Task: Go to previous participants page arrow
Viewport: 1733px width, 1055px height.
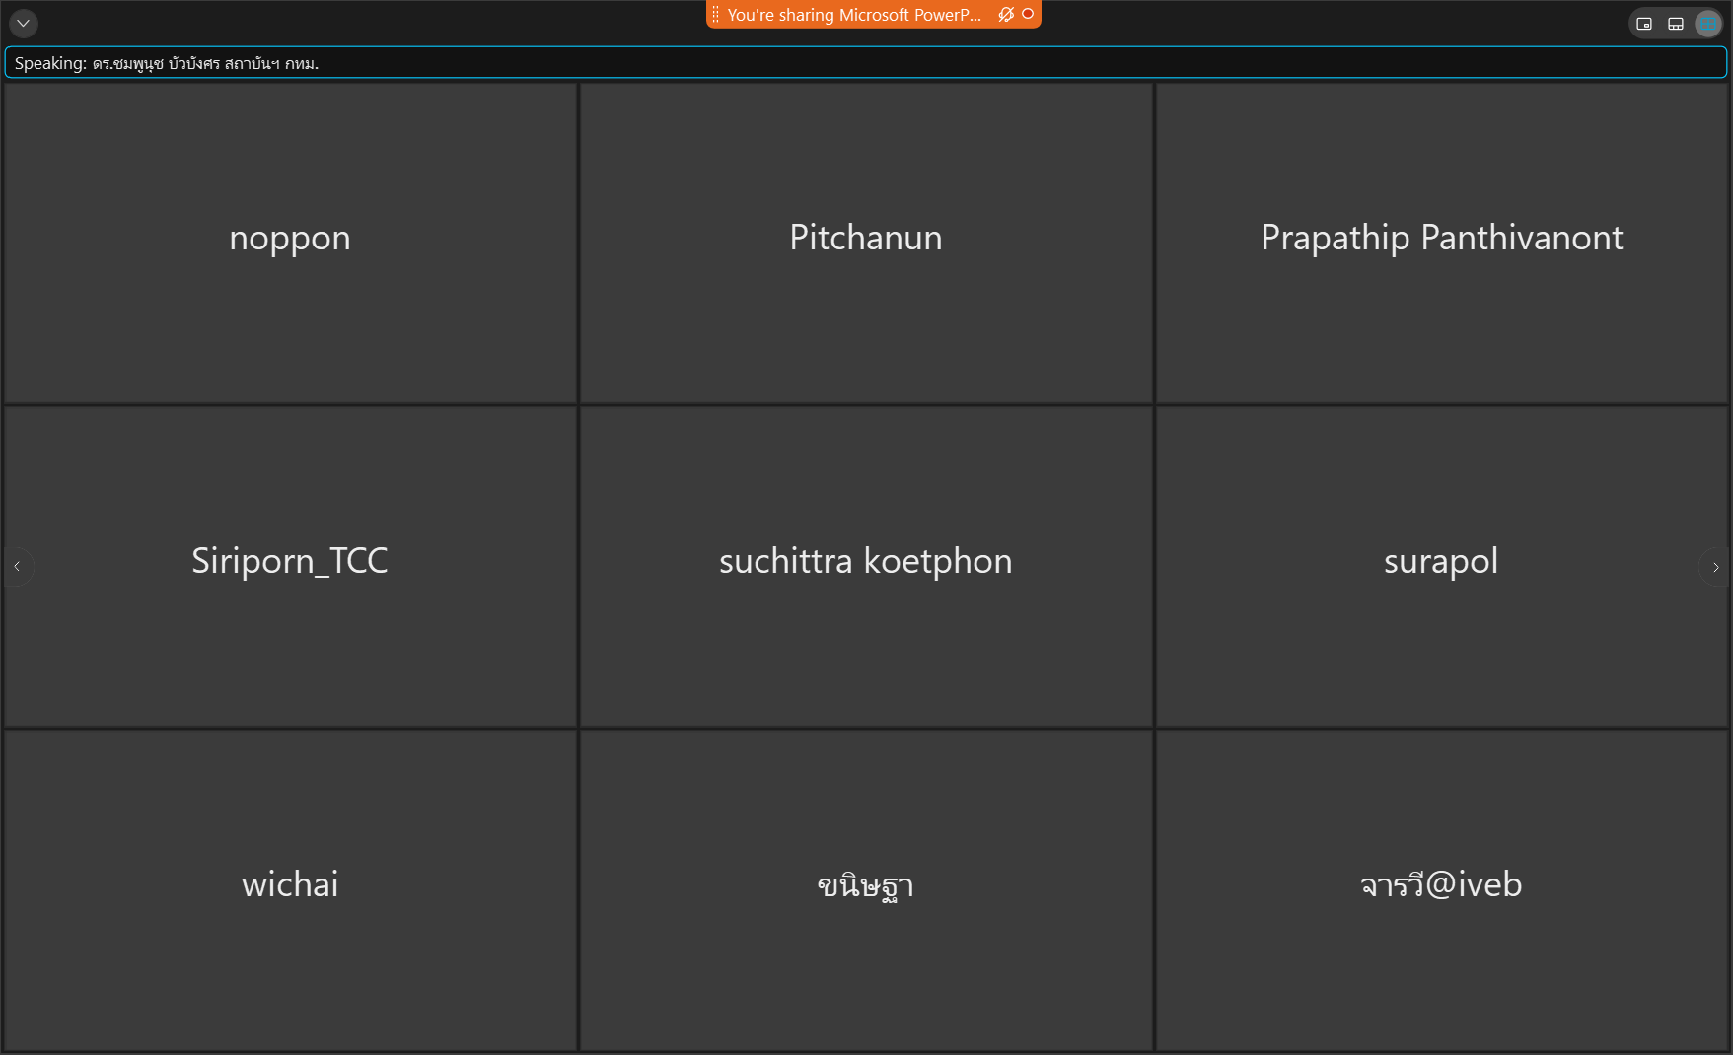Action: tap(17, 567)
